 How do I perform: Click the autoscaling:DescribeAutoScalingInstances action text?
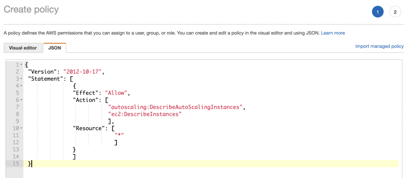(x=175, y=107)
